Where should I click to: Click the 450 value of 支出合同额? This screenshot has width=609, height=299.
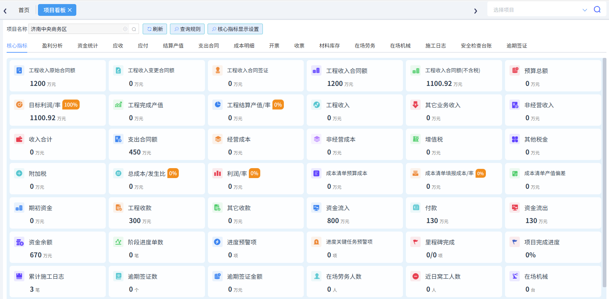tap(135, 152)
